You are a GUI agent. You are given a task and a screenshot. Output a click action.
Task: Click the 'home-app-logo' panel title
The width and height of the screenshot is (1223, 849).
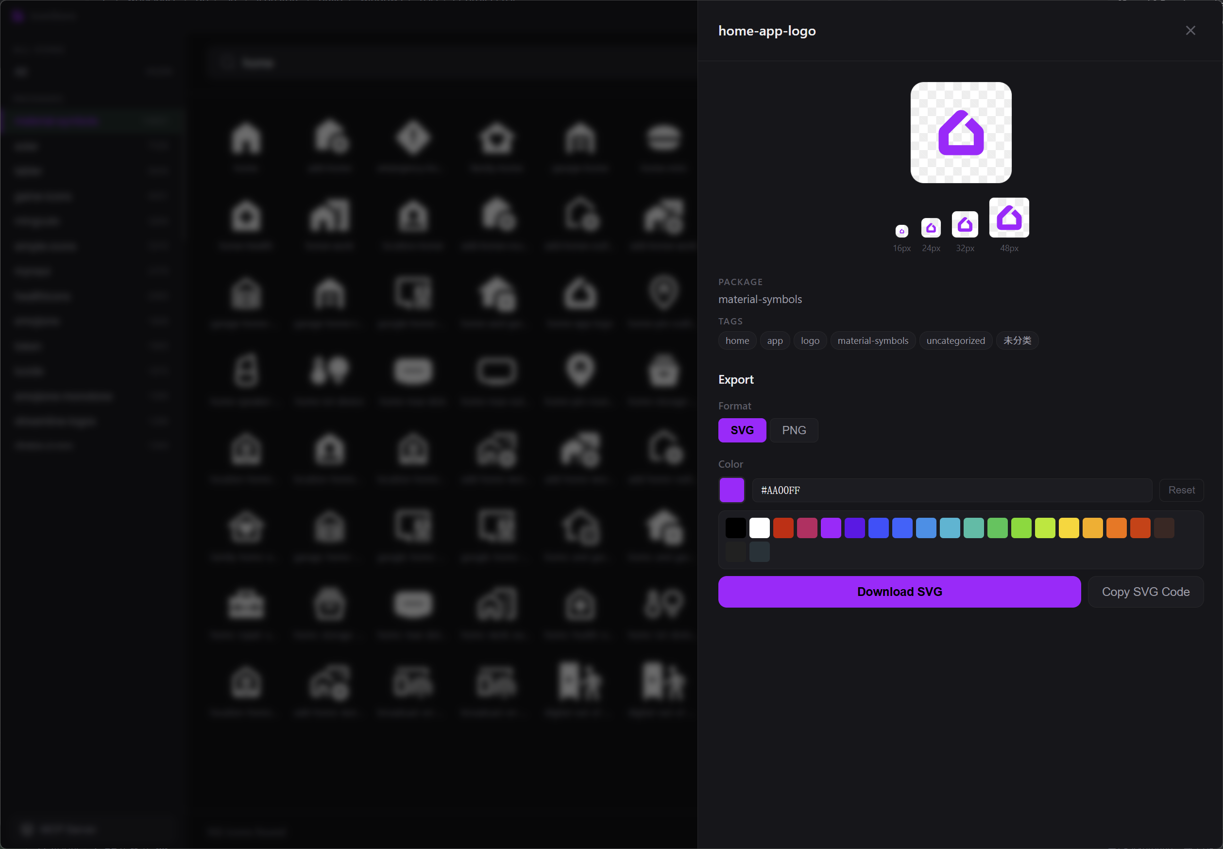point(766,31)
